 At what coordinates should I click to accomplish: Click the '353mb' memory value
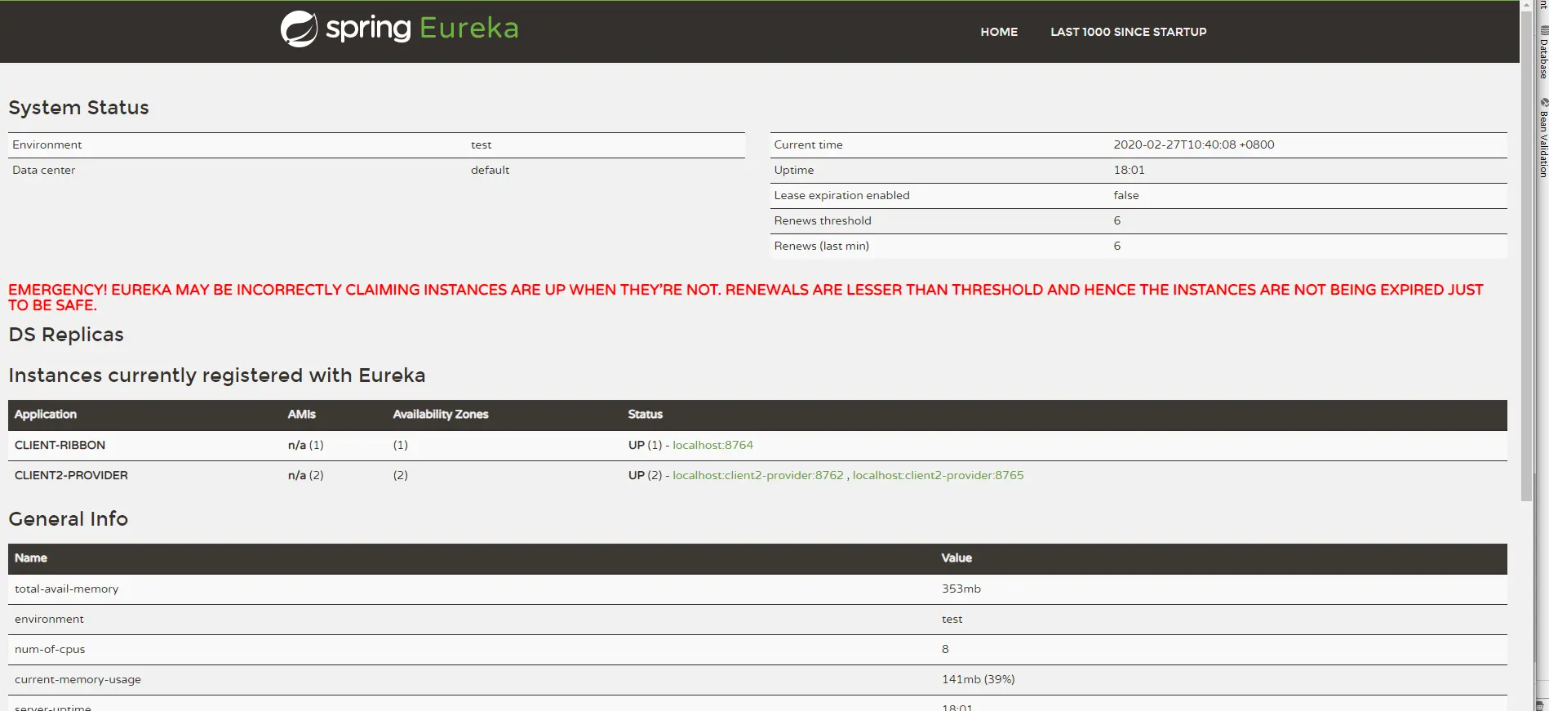pyautogui.click(x=961, y=589)
